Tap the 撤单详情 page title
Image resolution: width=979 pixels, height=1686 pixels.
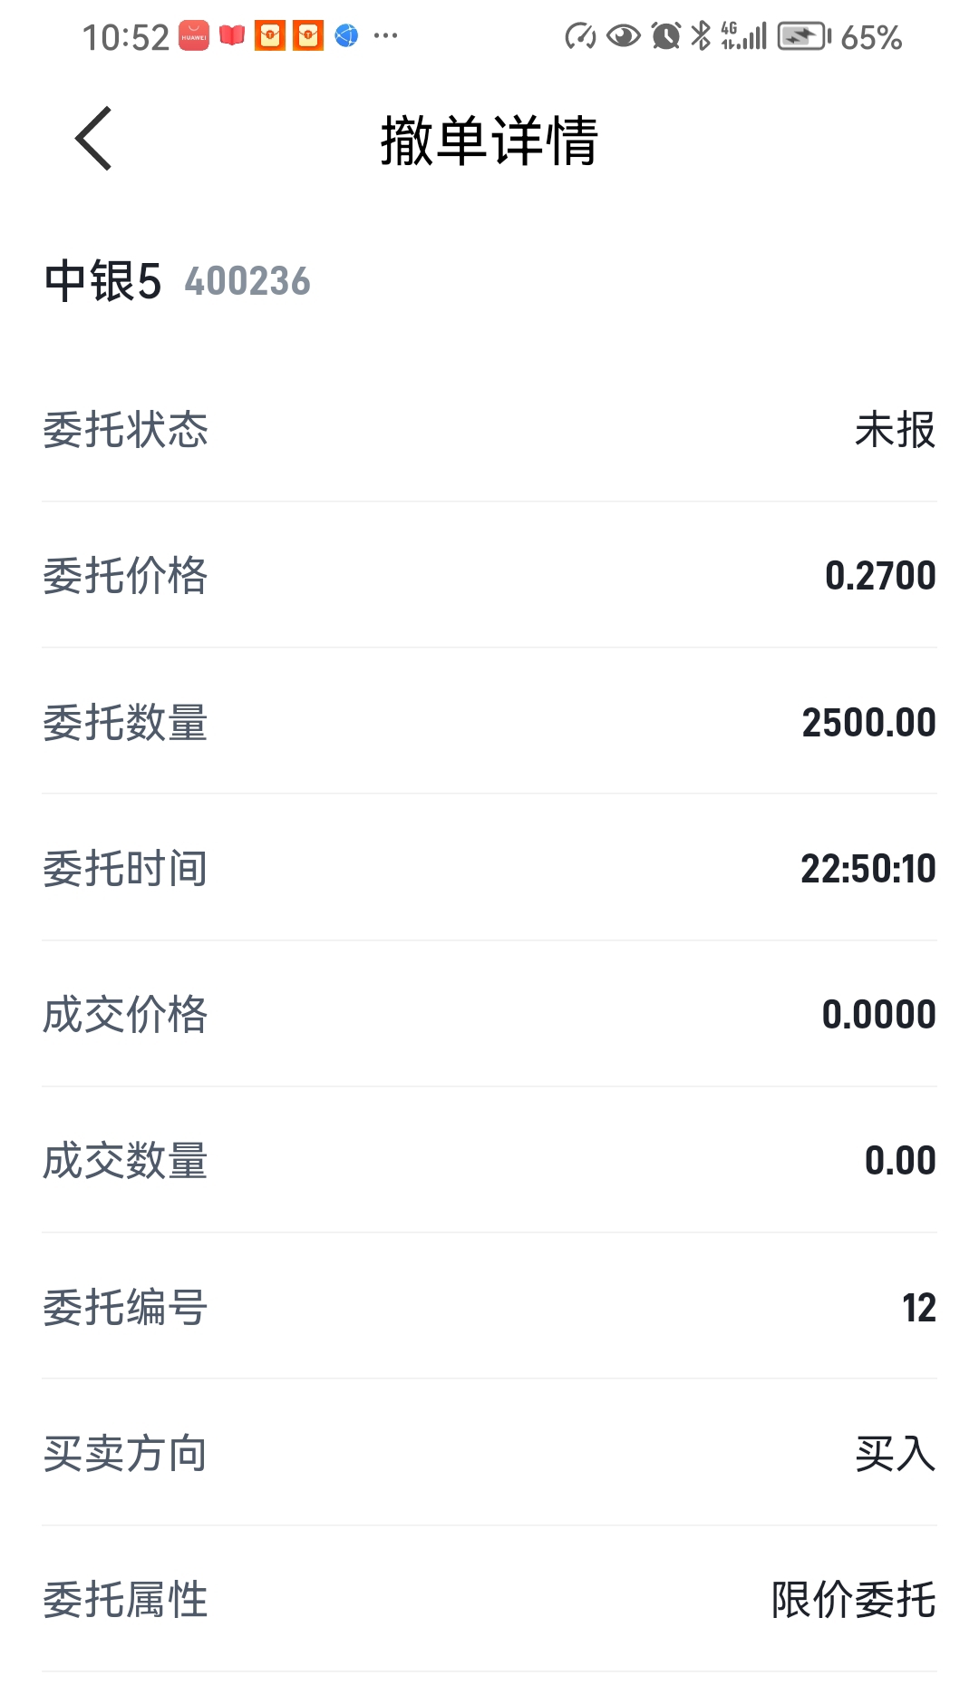pos(489,141)
